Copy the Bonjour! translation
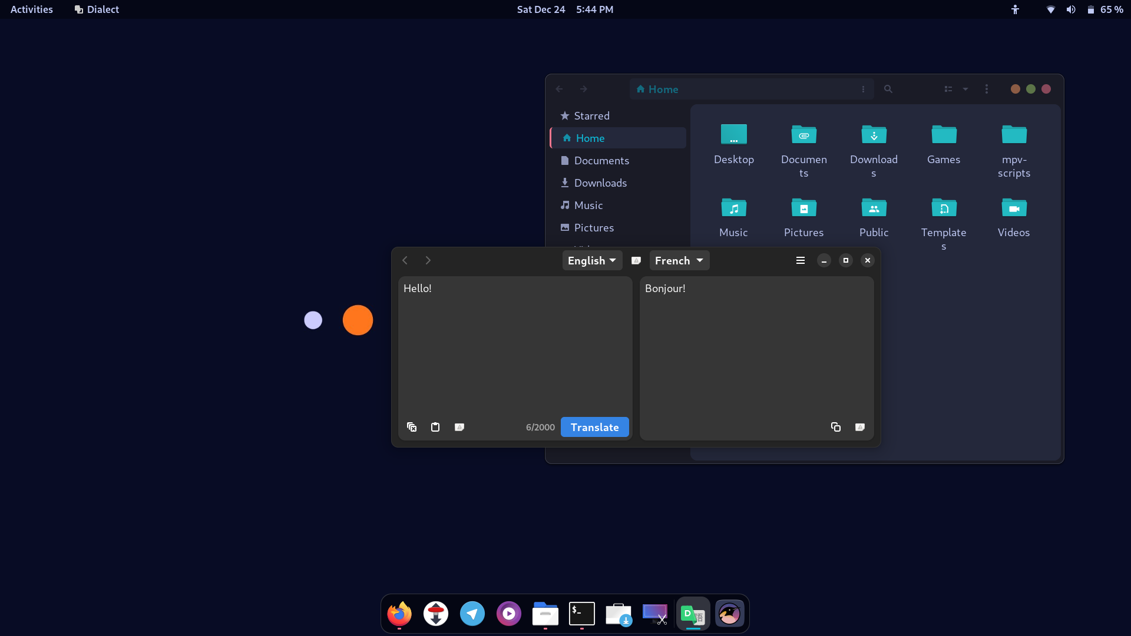The image size is (1131, 636). (x=835, y=427)
